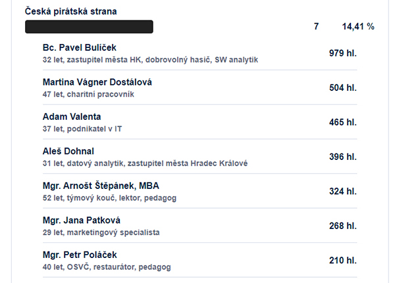Click Dohnal's datový analytik description line
Screen dimensions: 395x283
[x=145, y=163]
